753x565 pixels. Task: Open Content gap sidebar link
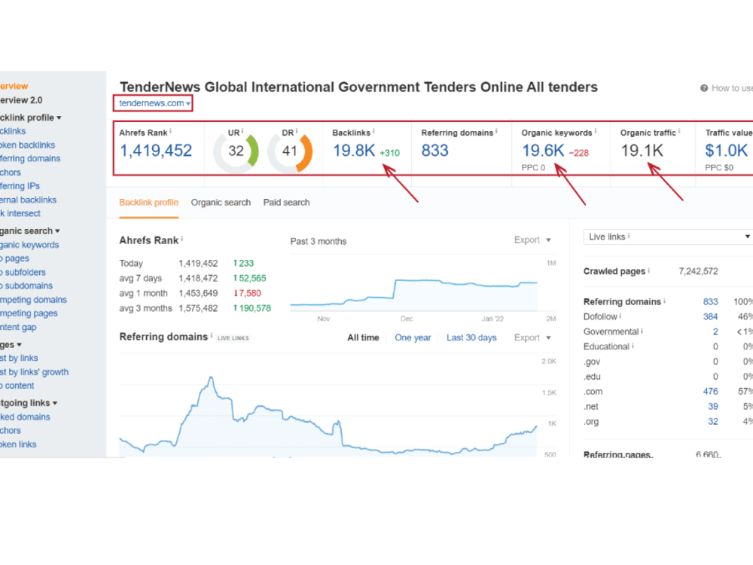pyautogui.click(x=18, y=327)
